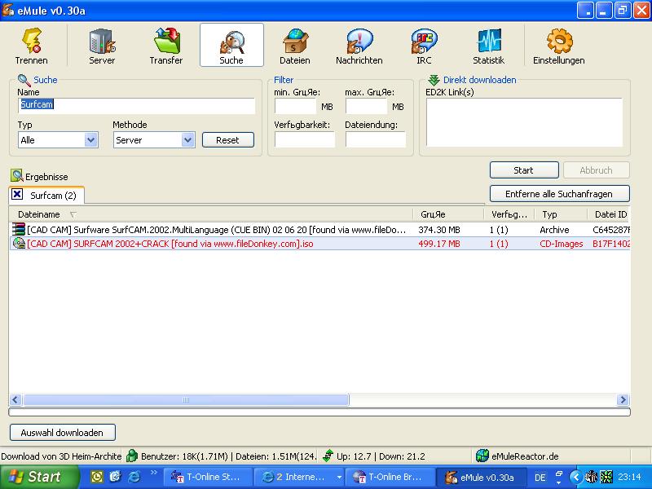Click the first quick launch icon beside Start
Viewport: 652px width, 489px height.
point(96,477)
